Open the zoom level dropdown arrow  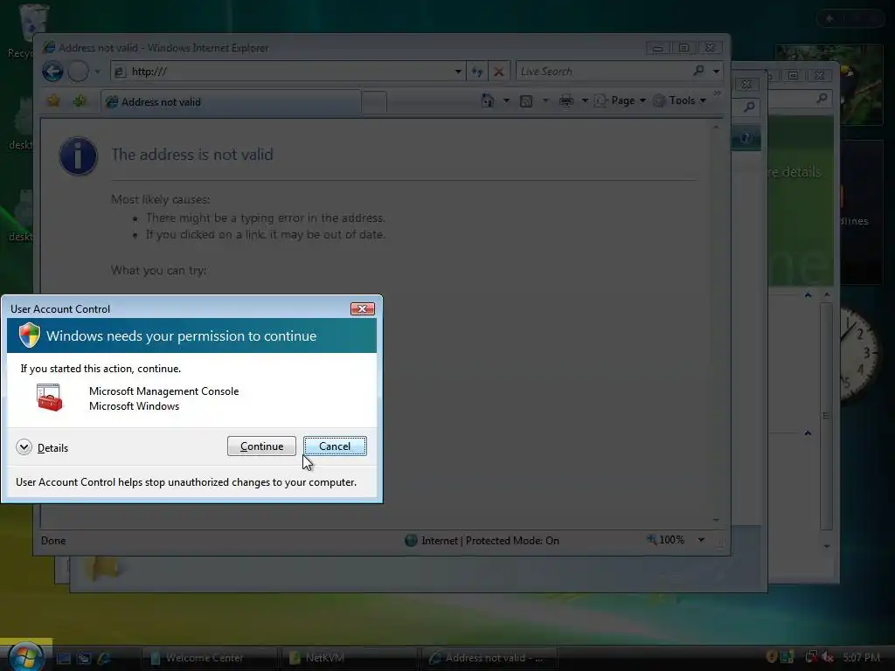tap(701, 540)
